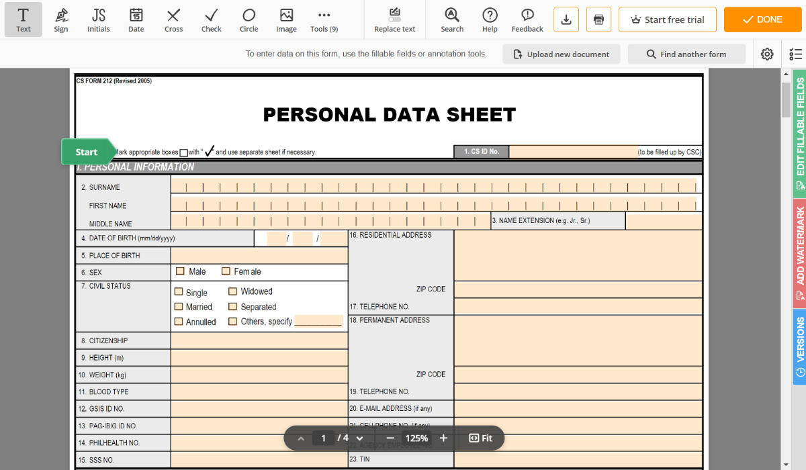Select the Cross annotation tool
806x470 pixels.
[x=173, y=19]
